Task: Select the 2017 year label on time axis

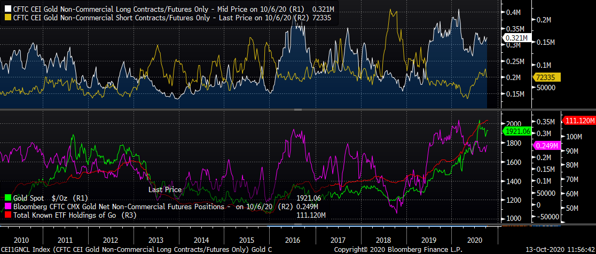Action: (338, 240)
